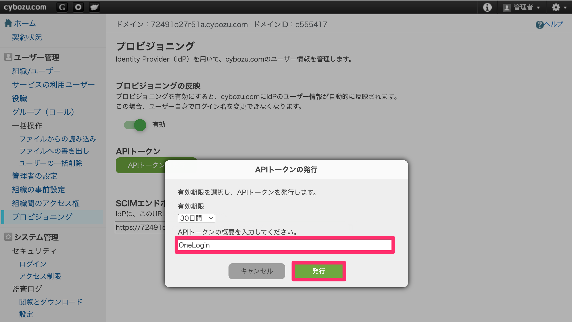
Task: Click the API token summary text field
Action: tap(285, 245)
